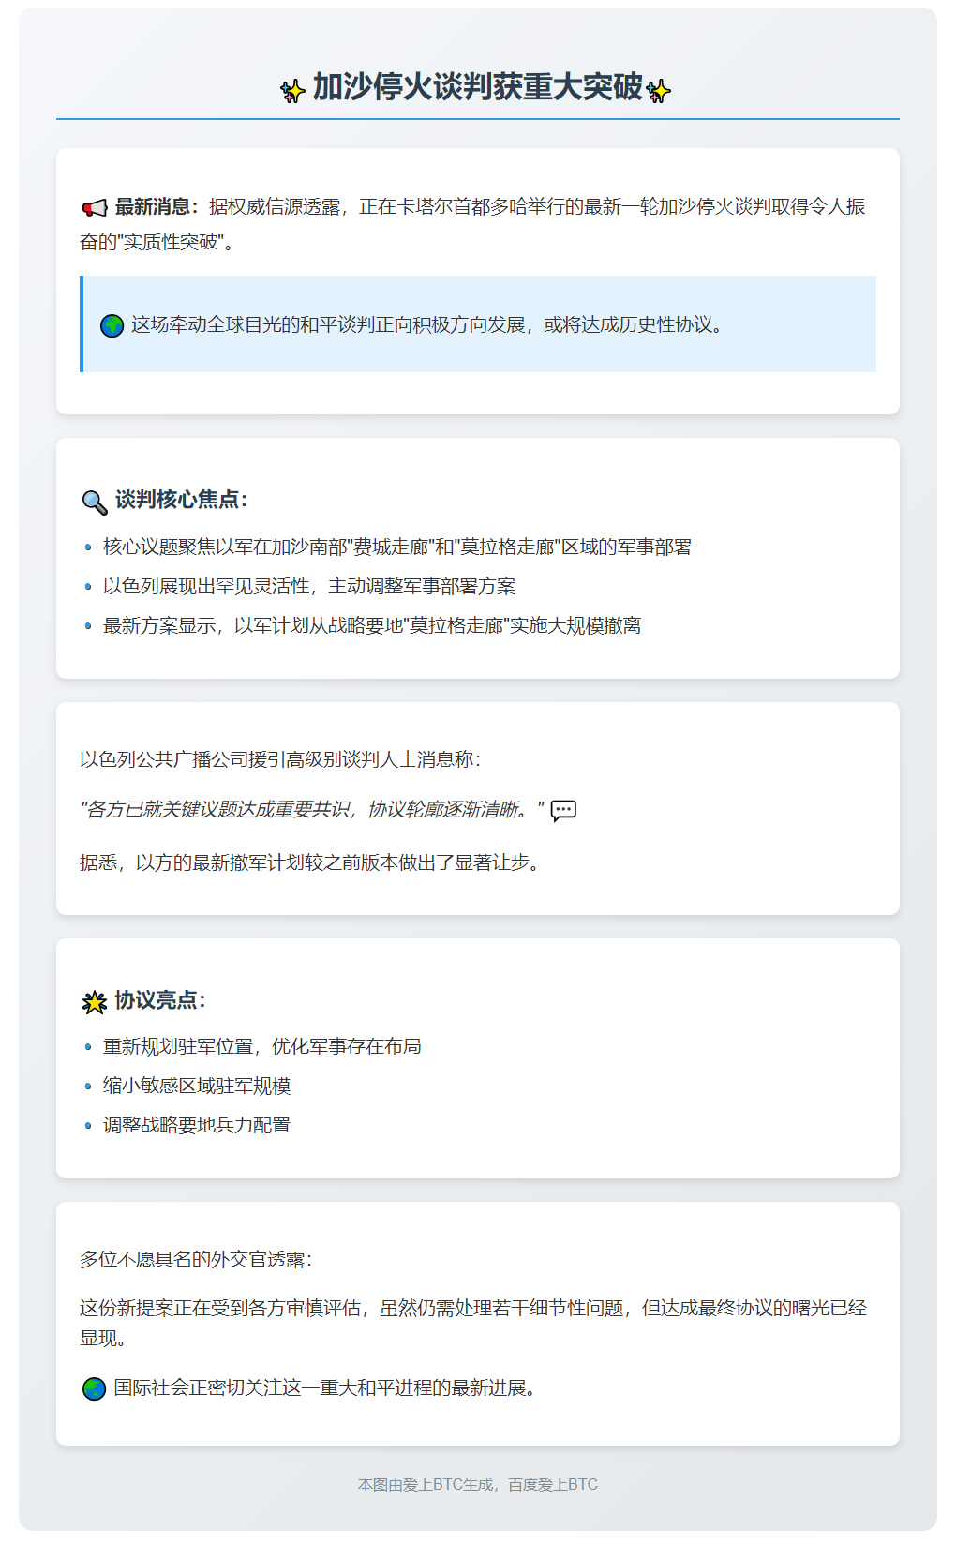956x1560 pixels.
Task: Click the speech bubble icon after the quote
Action: (x=563, y=810)
